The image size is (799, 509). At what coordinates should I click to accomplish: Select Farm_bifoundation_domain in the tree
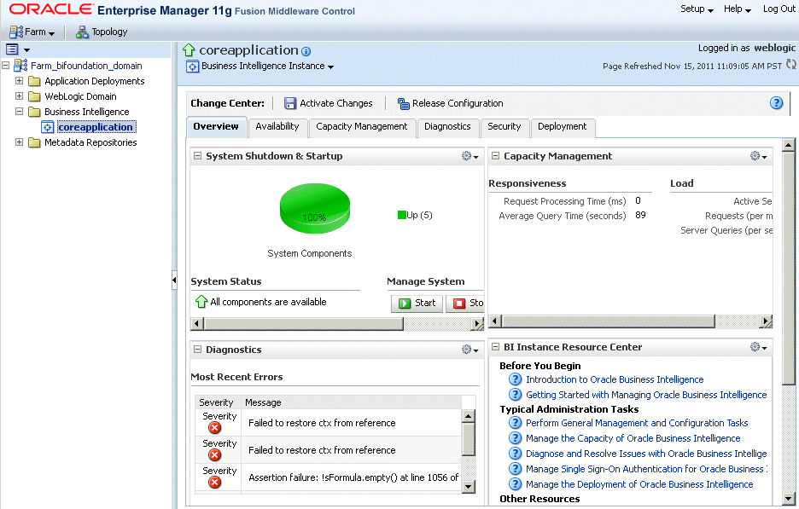click(86, 66)
